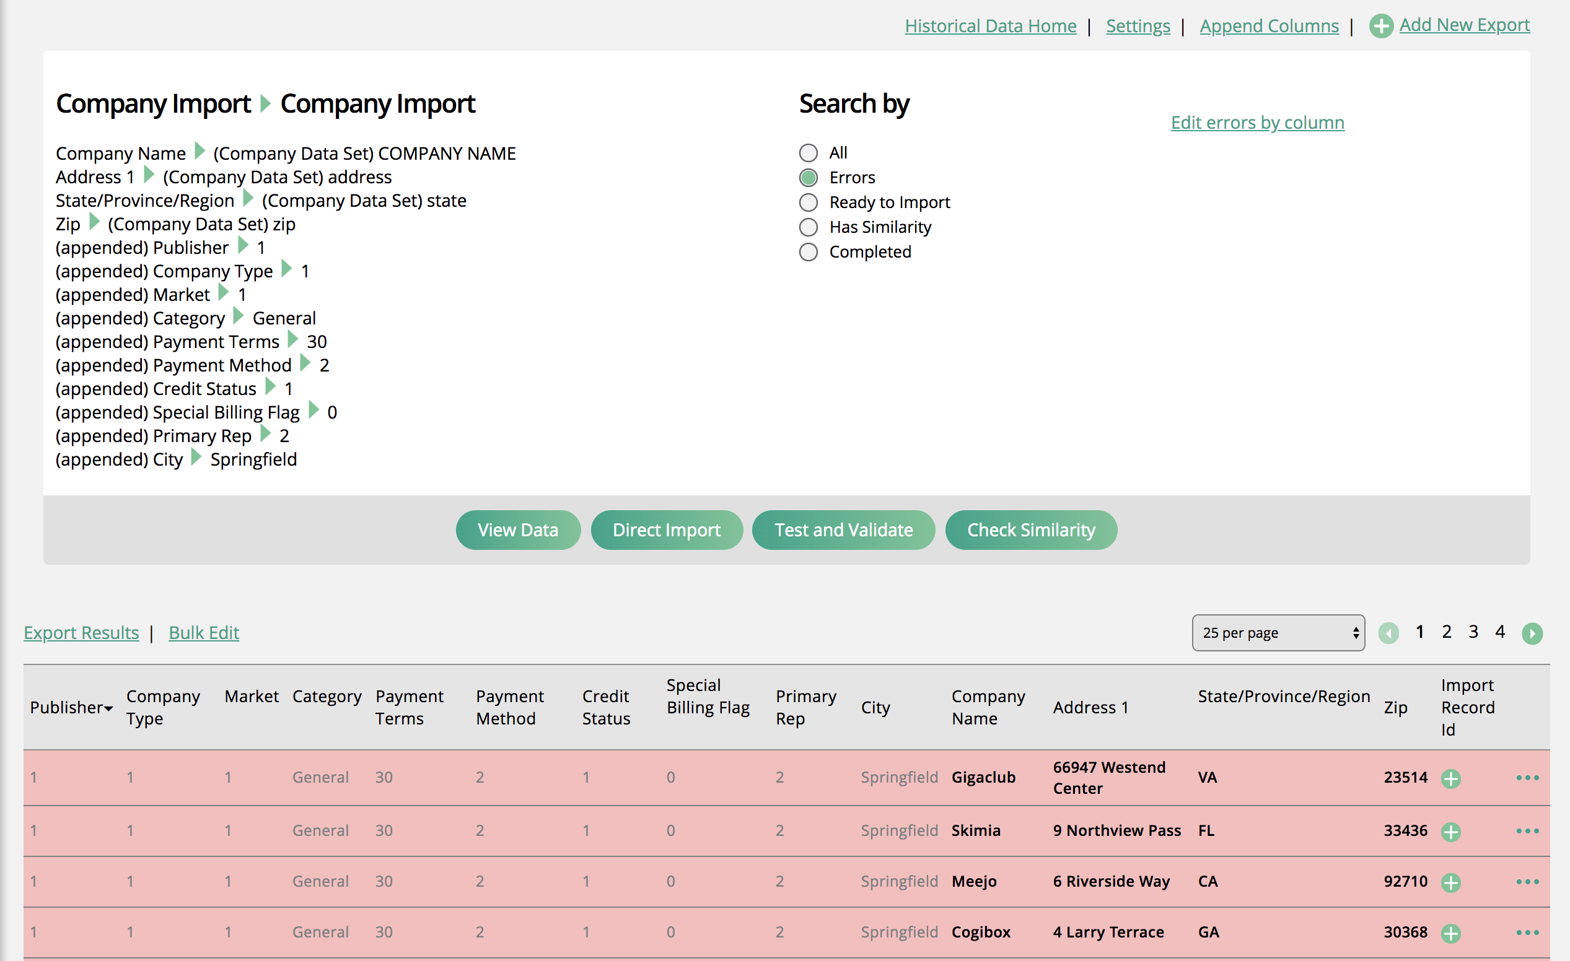Image resolution: width=1570 pixels, height=961 pixels.
Task: Click green plus icon in Gigaclub row
Action: tap(1450, 778)
